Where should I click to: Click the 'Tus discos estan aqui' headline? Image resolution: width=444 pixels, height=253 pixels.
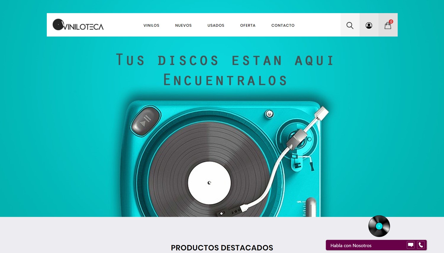[x=225, y=60]
